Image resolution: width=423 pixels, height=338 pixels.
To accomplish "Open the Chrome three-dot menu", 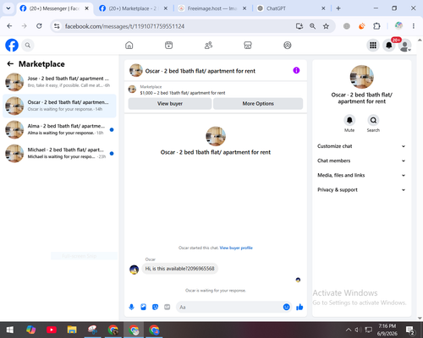I will tap(414, 26).
